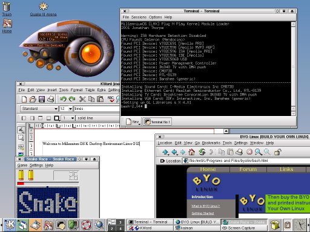
Task: Play track in the media player
Action: point(40,63)
